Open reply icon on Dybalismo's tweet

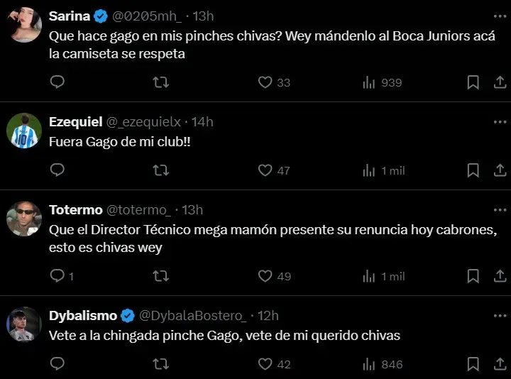57,364
